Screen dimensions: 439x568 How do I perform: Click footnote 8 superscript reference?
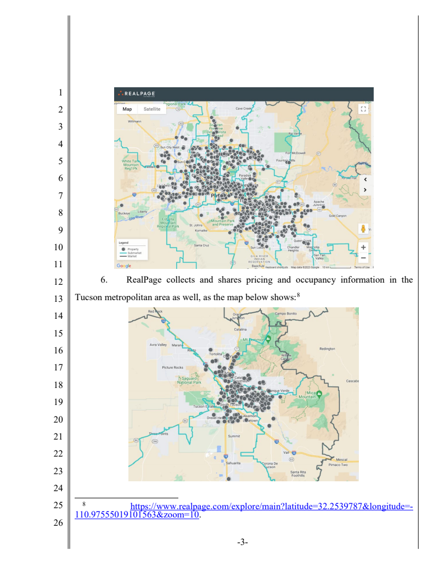[x=299, y=295]
